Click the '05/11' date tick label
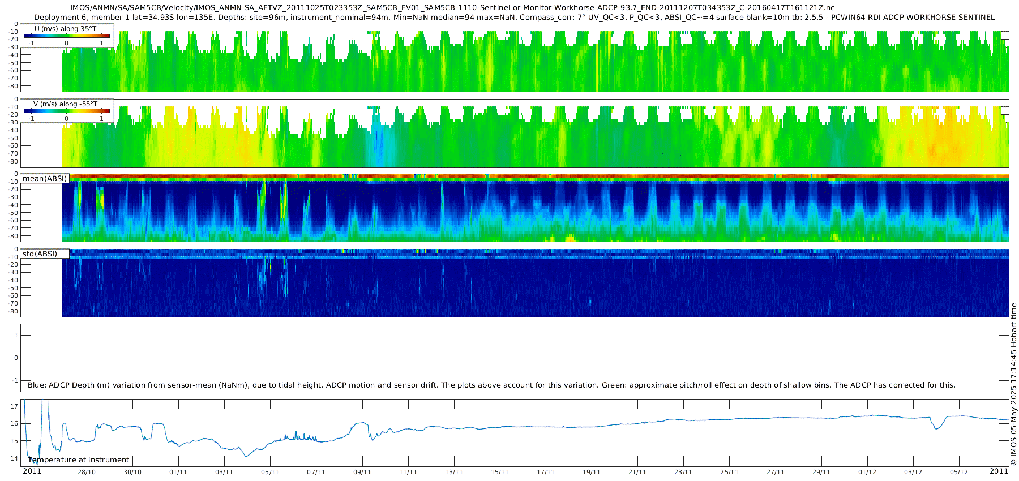Image resolution: width=1019 pixels, height=481 pixels. [x=270, y=472]
